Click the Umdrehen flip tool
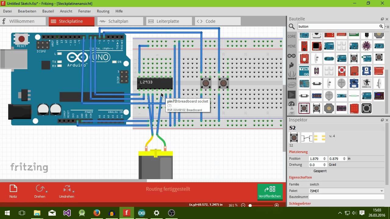The width and height of the screenshot is (390, 219). point(66,191)
